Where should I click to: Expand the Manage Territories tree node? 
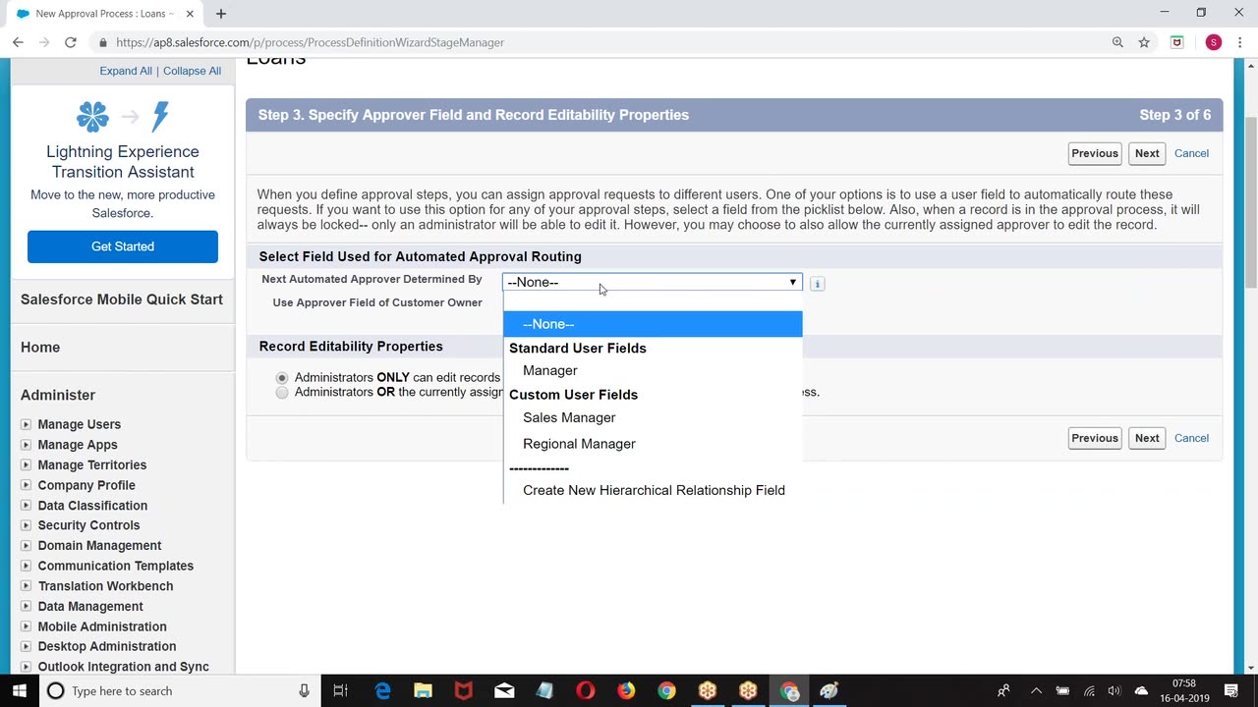click(x=26, y=464)
